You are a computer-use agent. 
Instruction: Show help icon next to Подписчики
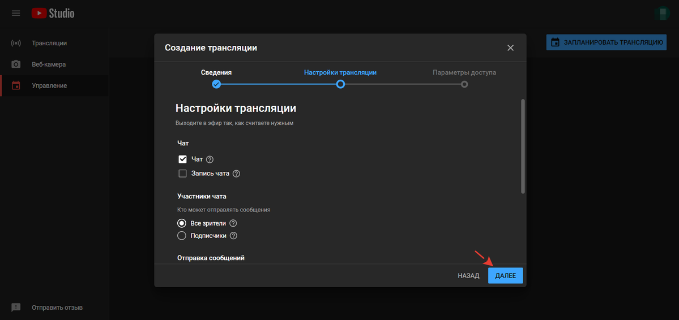click(x=233, y=236)
